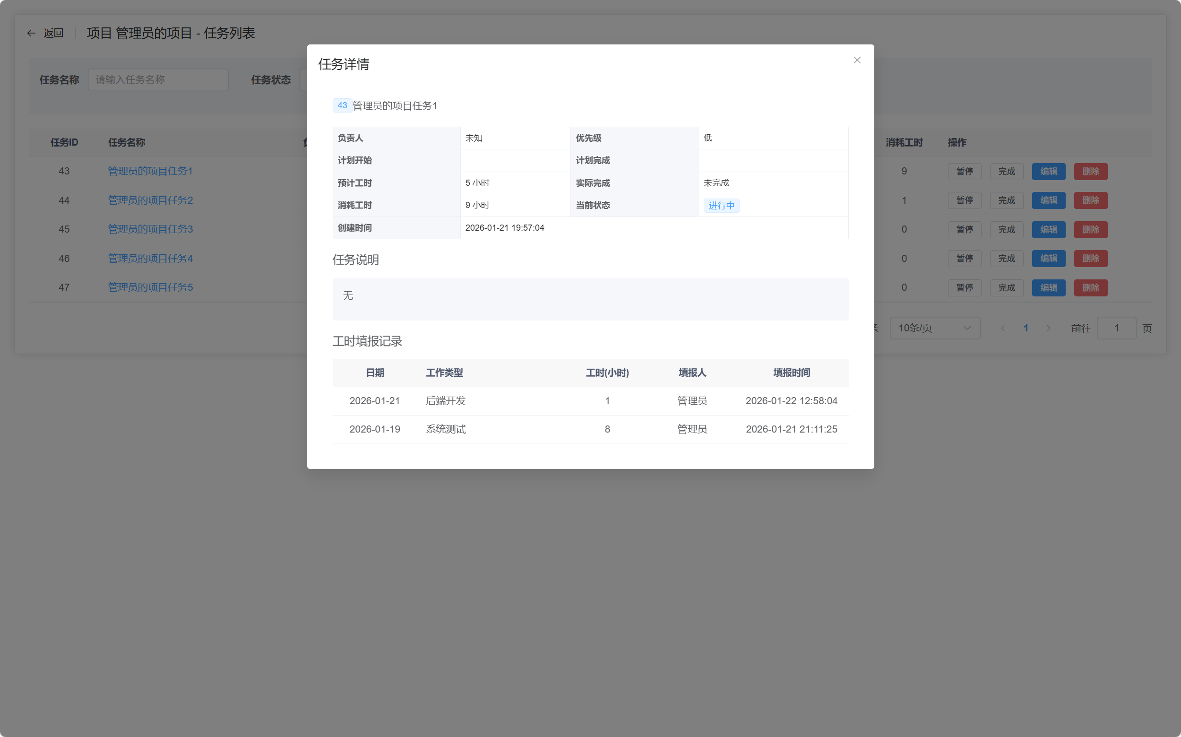Click the 进行中 status tag in dialog

721,205
